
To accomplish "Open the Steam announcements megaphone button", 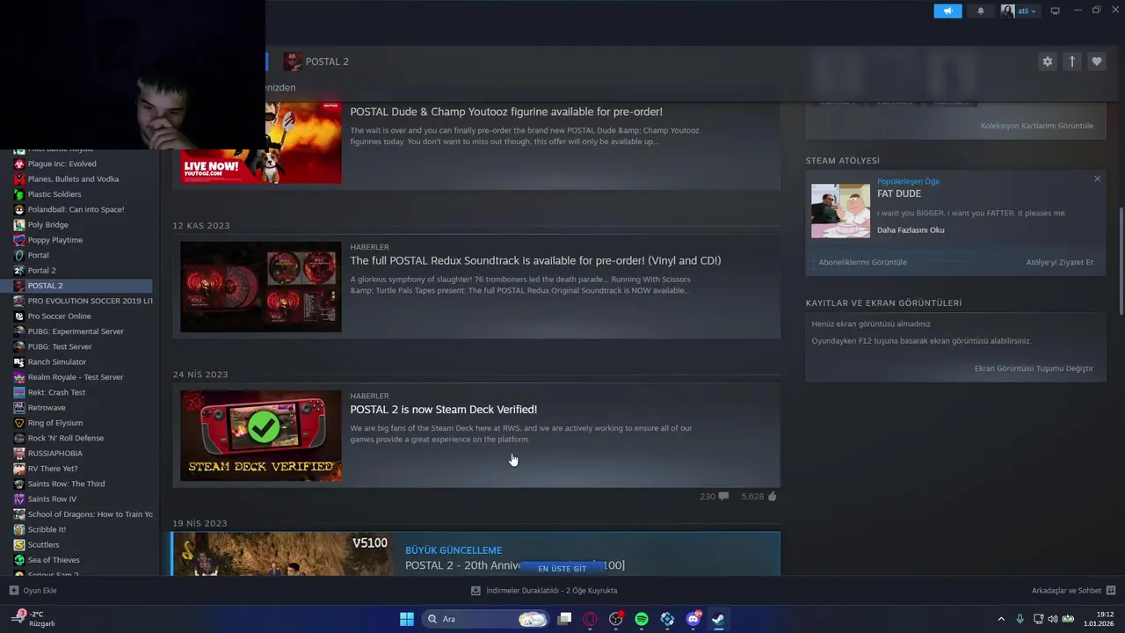I will click(x=947, y=11).
